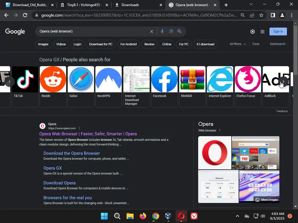
Task: Open the Firefox Focus suggestion card
Action: pyautogui.click(x=248, y=87)
